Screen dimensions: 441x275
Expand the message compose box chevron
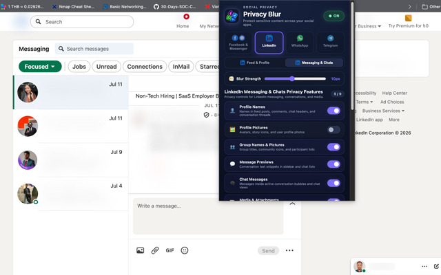pos(292,203)
